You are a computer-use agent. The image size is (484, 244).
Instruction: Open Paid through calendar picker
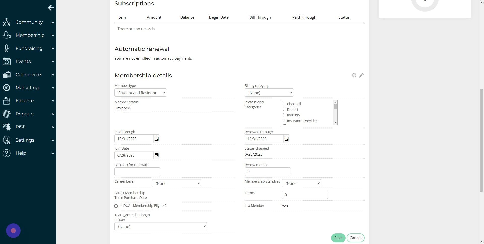coord(157,139)
